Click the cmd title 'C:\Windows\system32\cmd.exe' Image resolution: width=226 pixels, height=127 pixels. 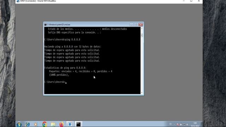click(59, 25)
